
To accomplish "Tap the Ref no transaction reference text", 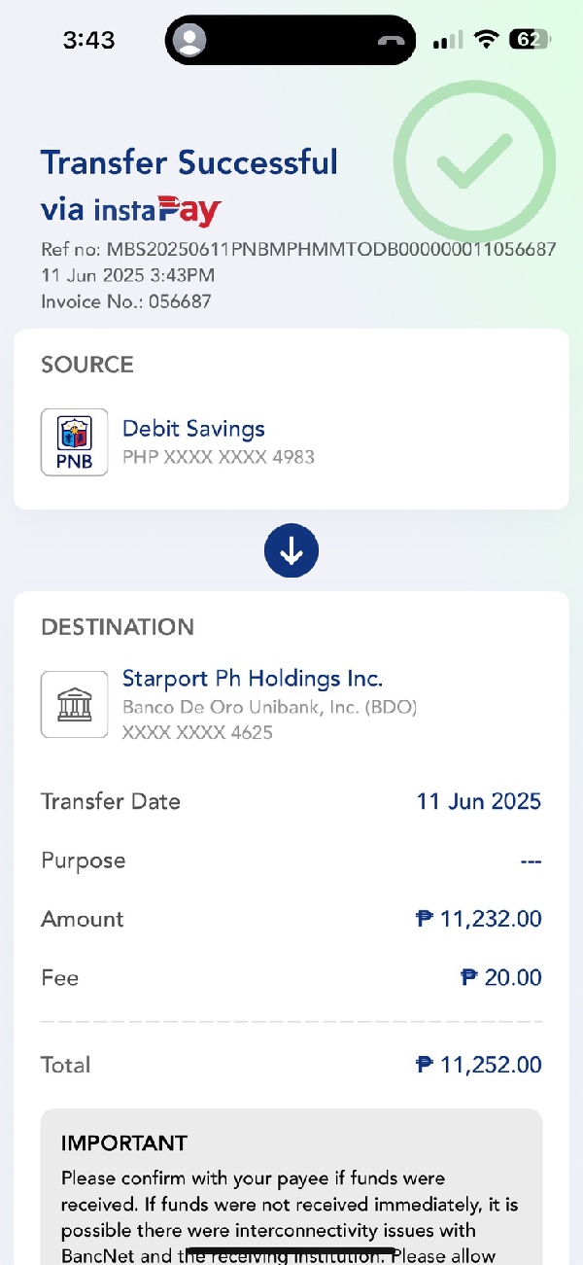I will click(x=298, y=250).
